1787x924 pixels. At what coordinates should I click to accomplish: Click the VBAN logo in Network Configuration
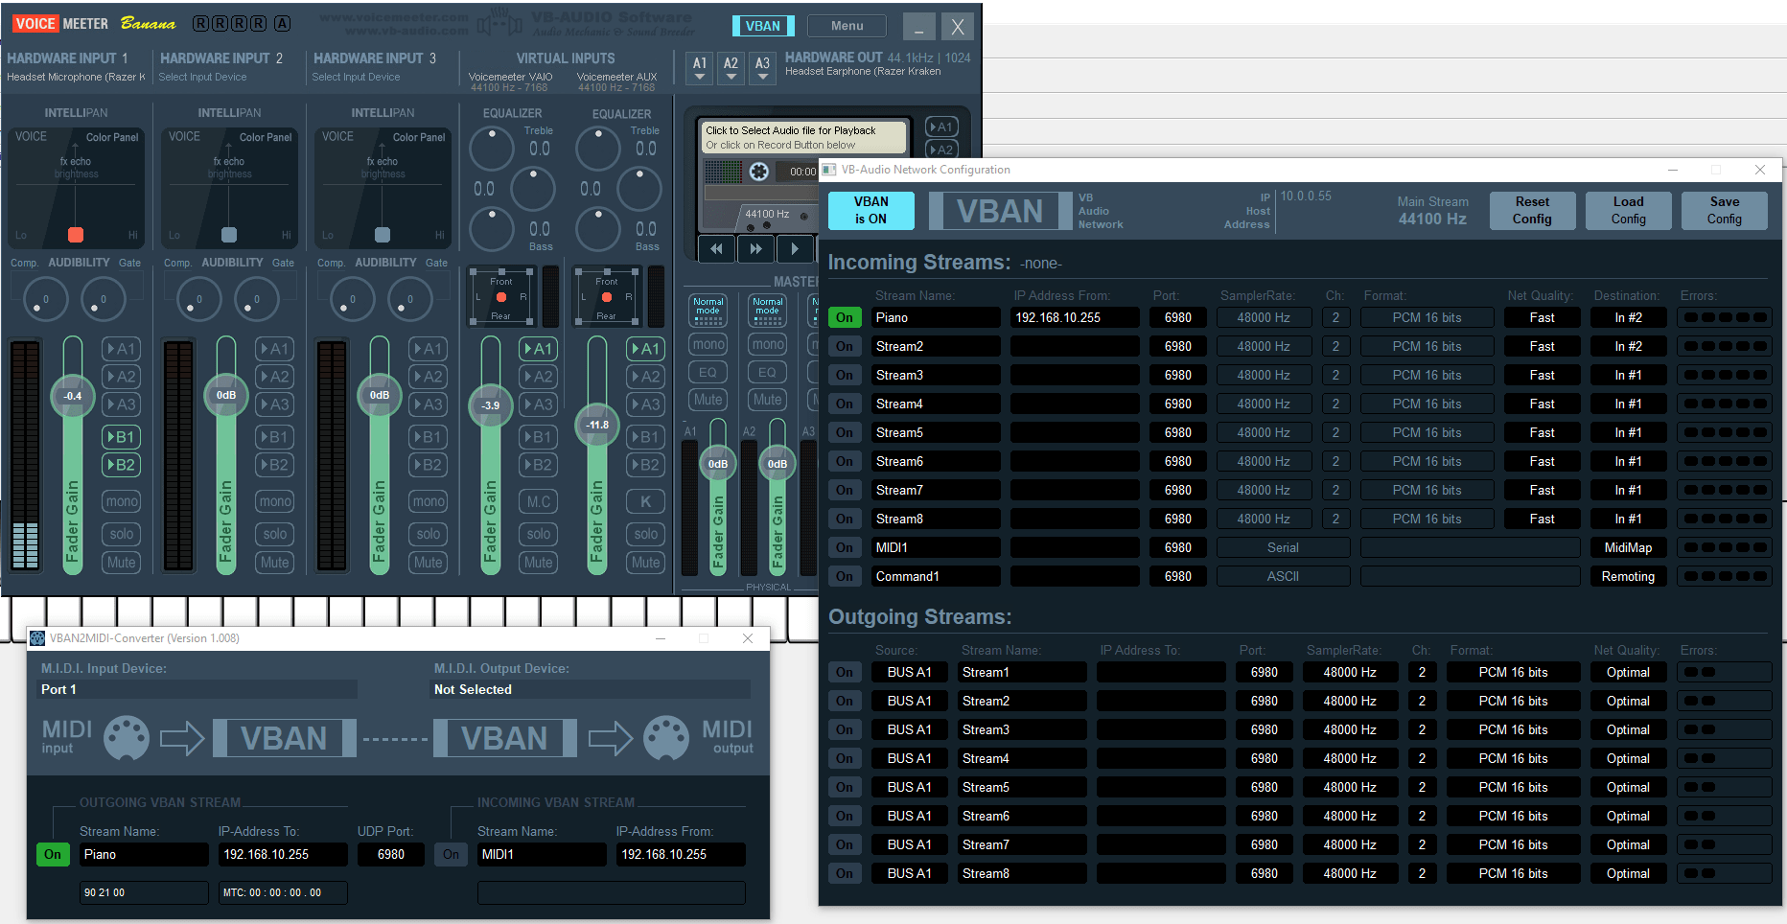coord(1000,211)
